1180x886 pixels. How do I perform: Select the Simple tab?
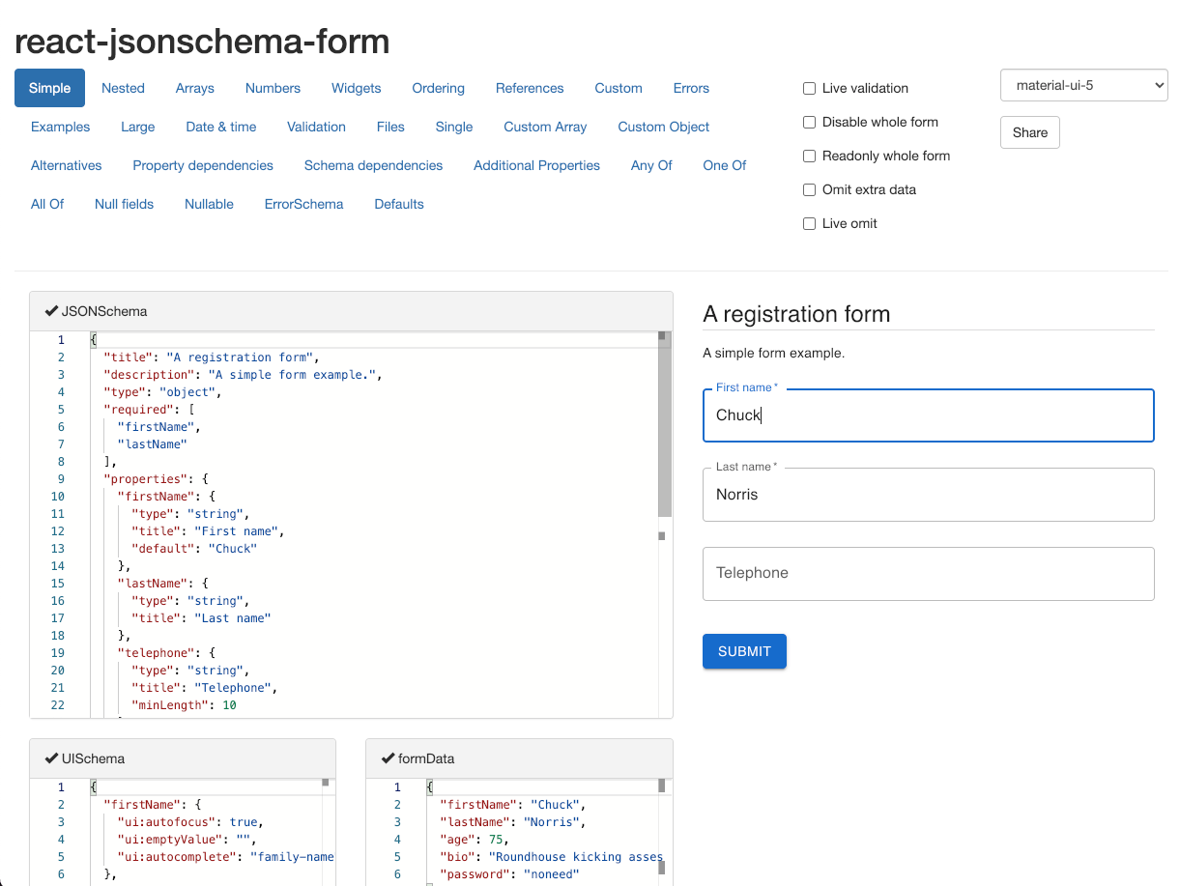click(49, 88)
